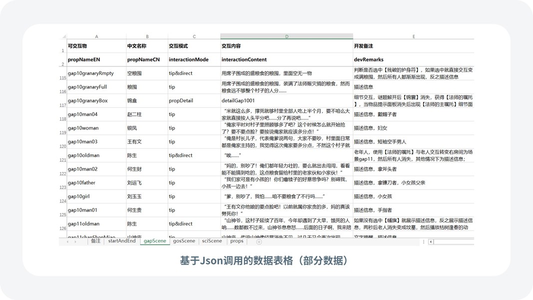
Task: Click the detailGap1001 cell
Action: coord(287,100)
